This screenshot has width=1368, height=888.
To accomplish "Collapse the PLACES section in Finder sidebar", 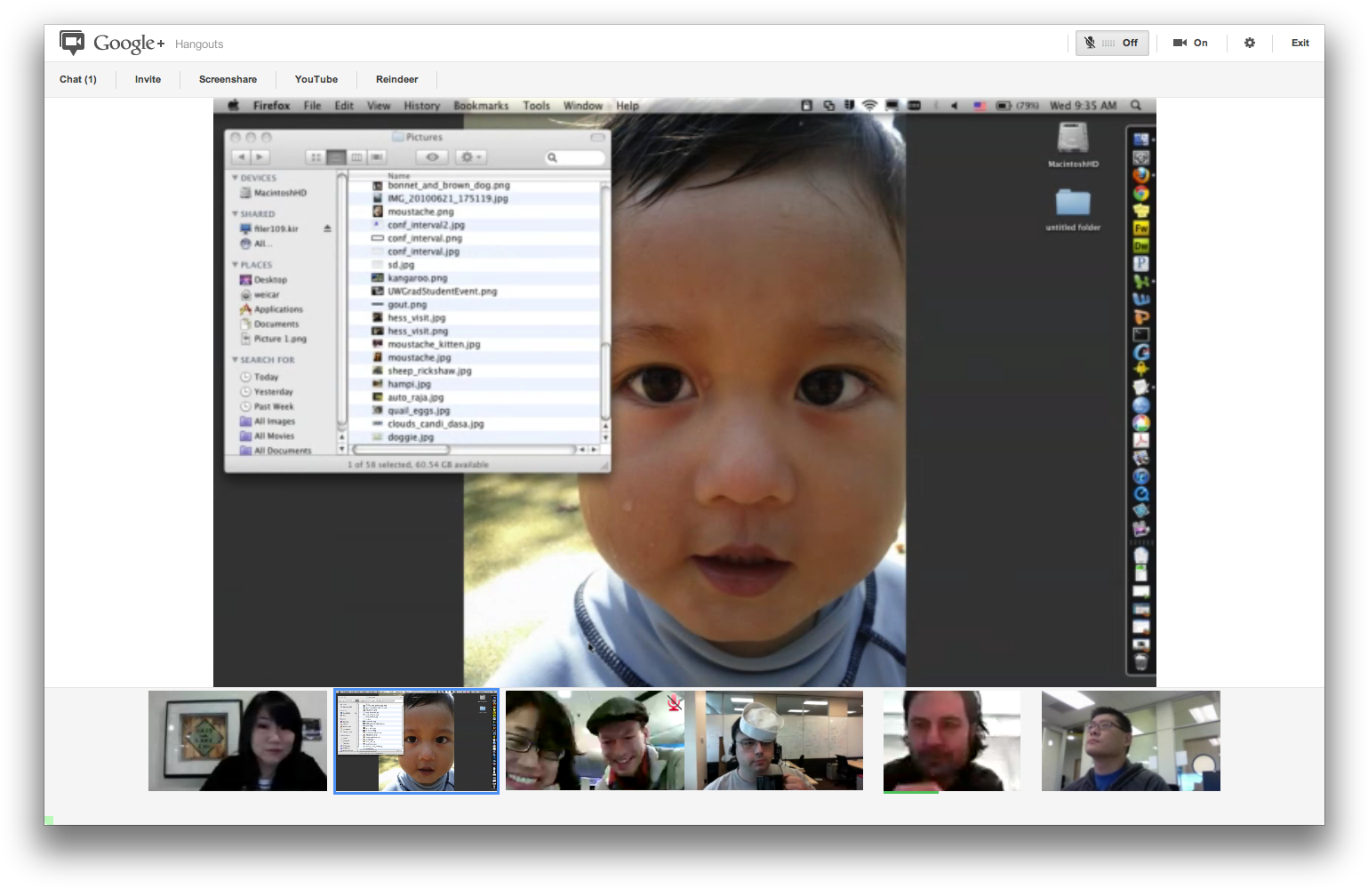I will point(236,265).
